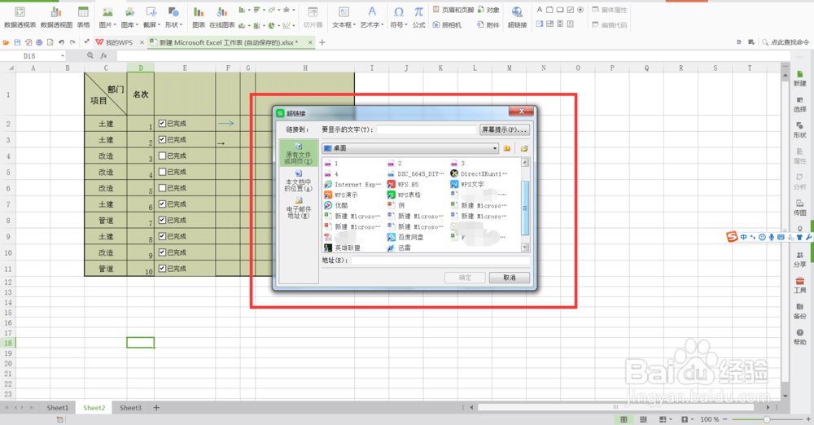
Task: Select 原有文件或网页 link type
Action: pos(299,154)
